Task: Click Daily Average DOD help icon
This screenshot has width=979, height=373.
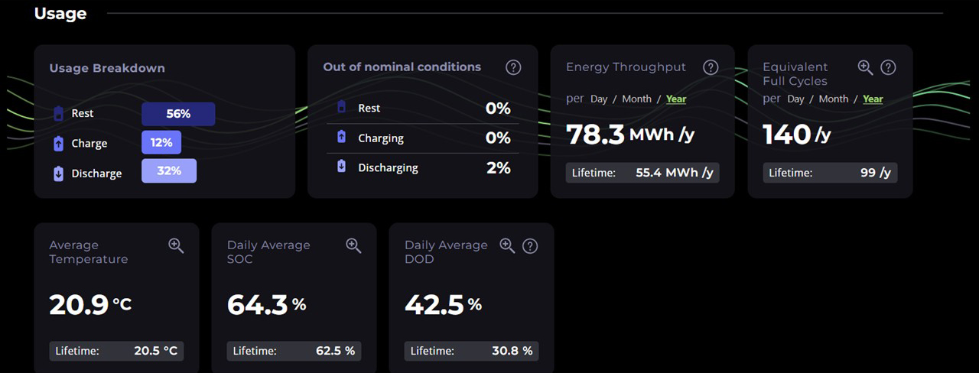Action: (530, 246)
